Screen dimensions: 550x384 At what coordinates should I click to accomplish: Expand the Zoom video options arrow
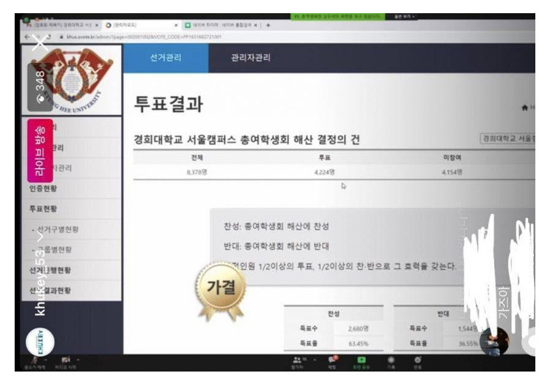[78, 360]
